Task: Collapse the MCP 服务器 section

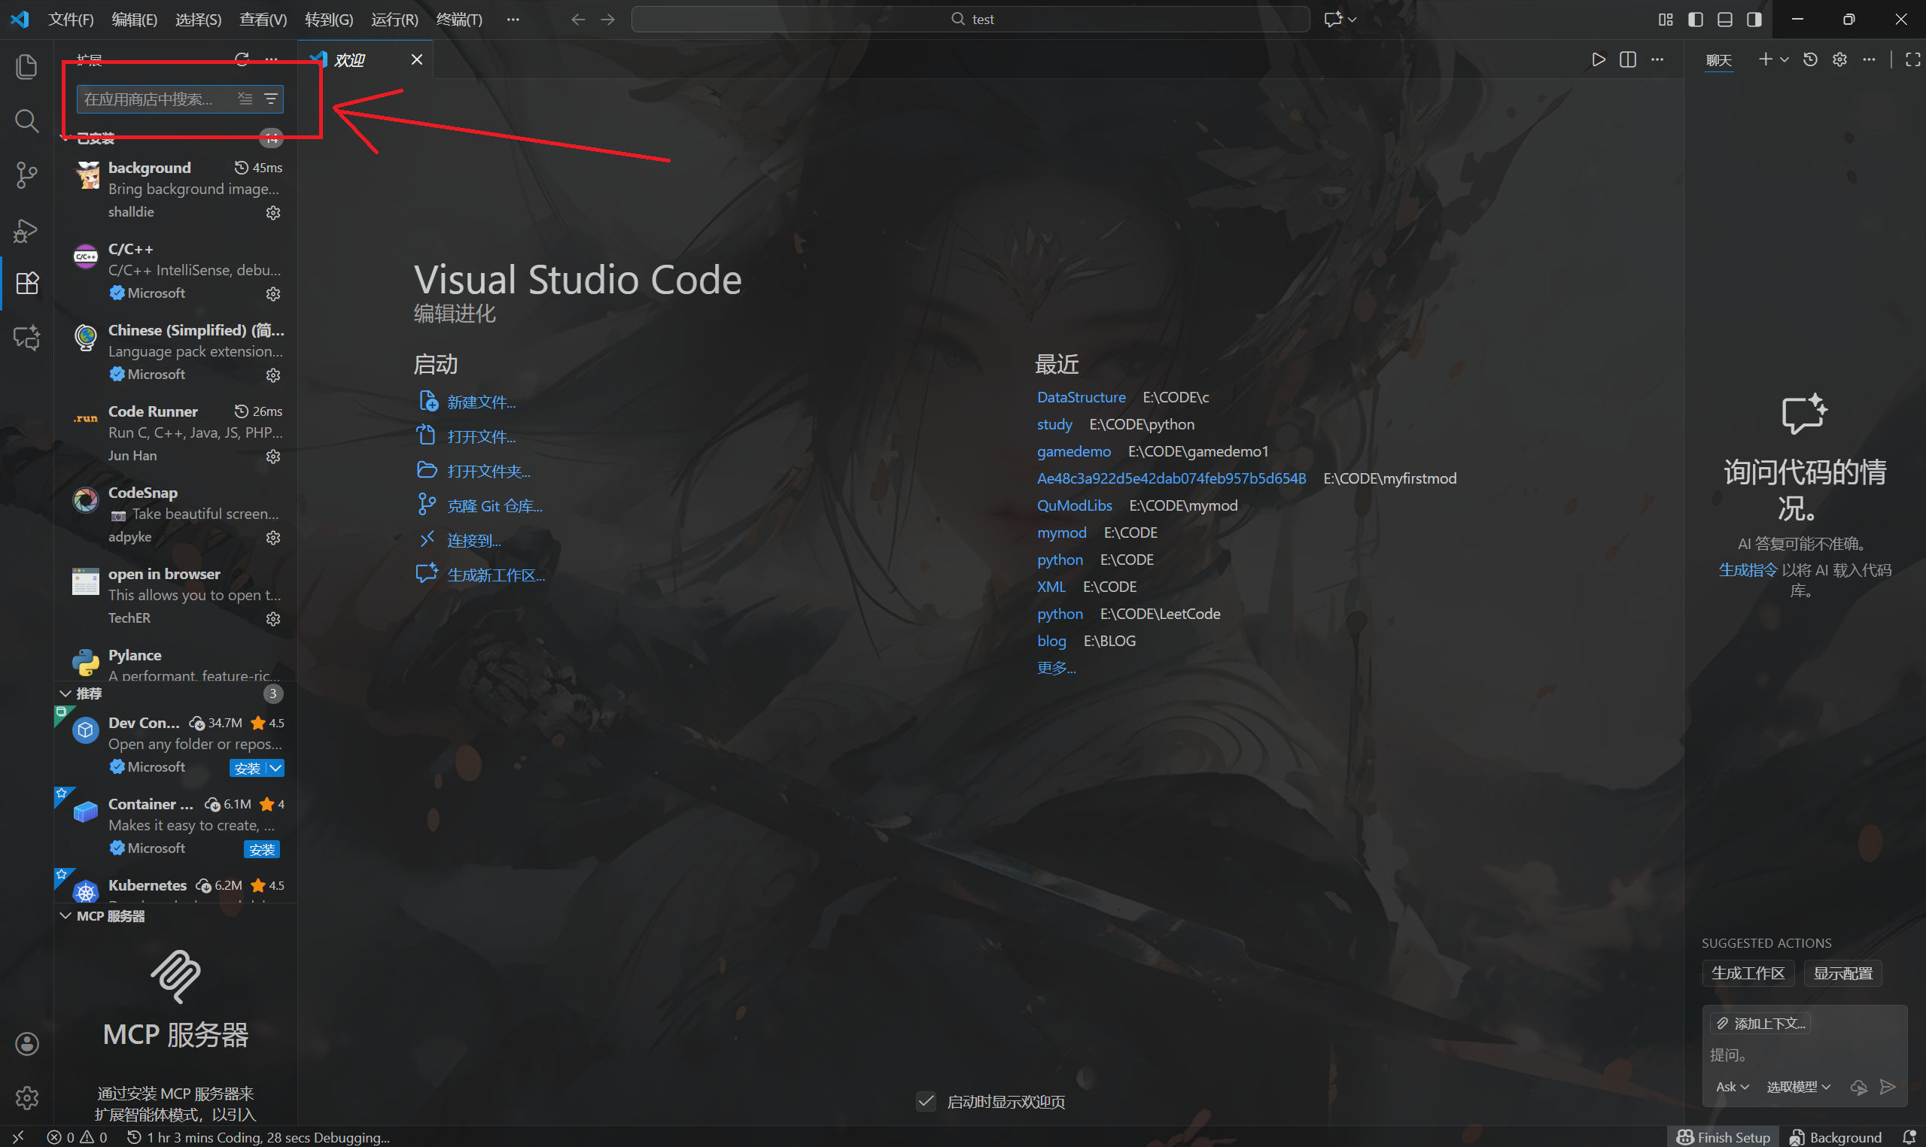Action: [65, 916]
